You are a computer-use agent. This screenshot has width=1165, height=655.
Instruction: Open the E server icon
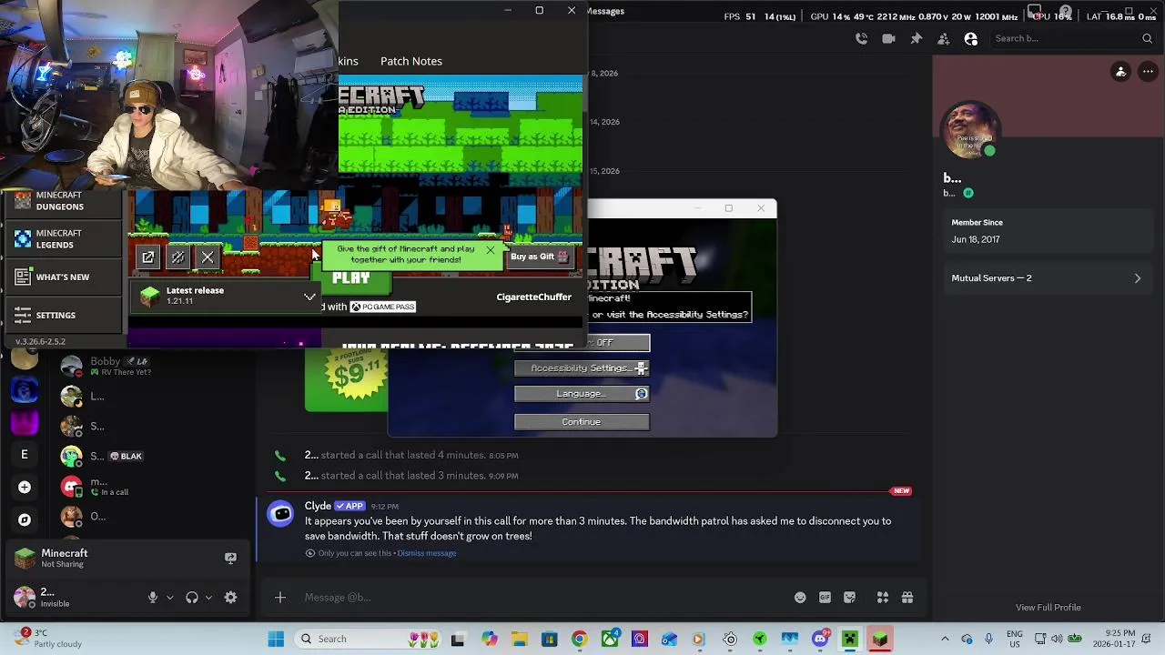pos(25,454)
